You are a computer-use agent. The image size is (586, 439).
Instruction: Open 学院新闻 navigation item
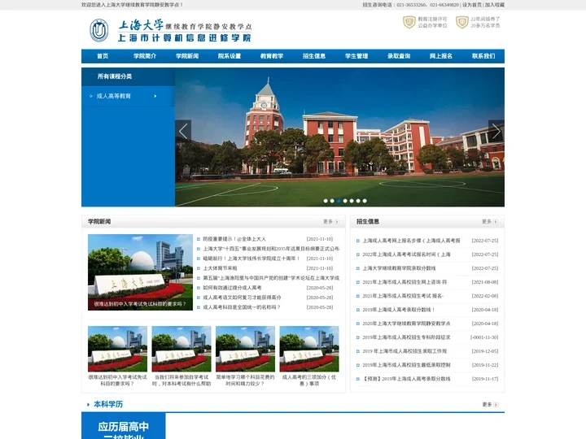pos(187,56)
